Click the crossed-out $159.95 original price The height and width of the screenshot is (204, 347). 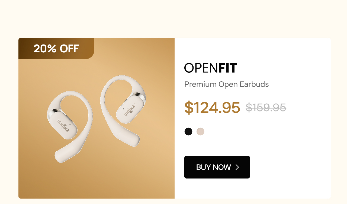coord(266,108)
